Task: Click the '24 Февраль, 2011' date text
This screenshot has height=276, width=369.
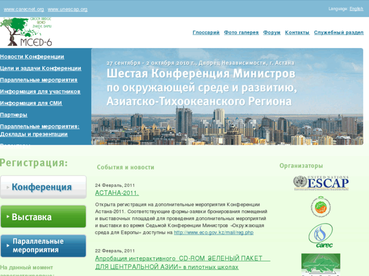Action: click(x=115, y=185)
